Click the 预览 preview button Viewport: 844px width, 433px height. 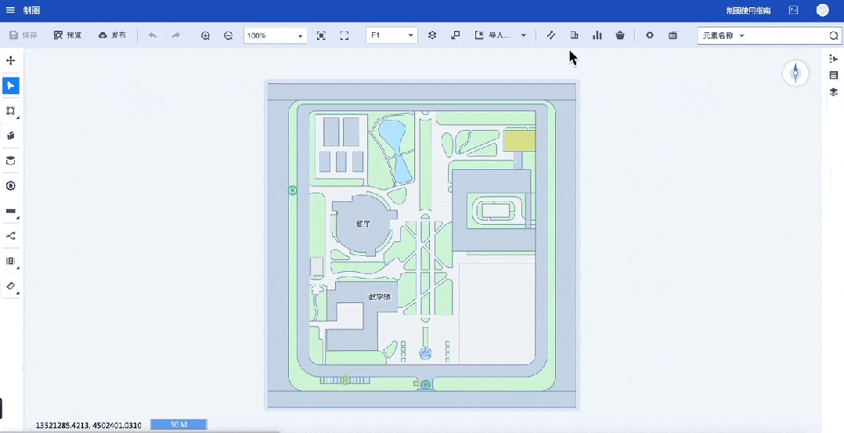(67, 36)
